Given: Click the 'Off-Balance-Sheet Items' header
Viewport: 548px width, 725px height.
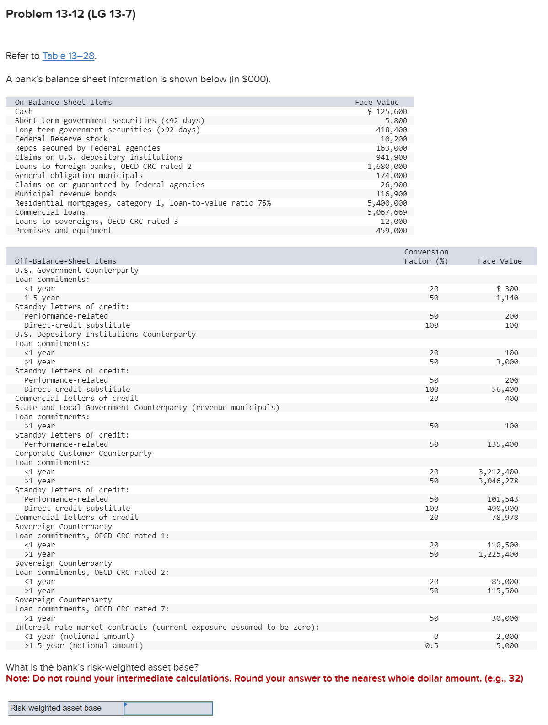Looking at the screenshot, I should point(65,261).
